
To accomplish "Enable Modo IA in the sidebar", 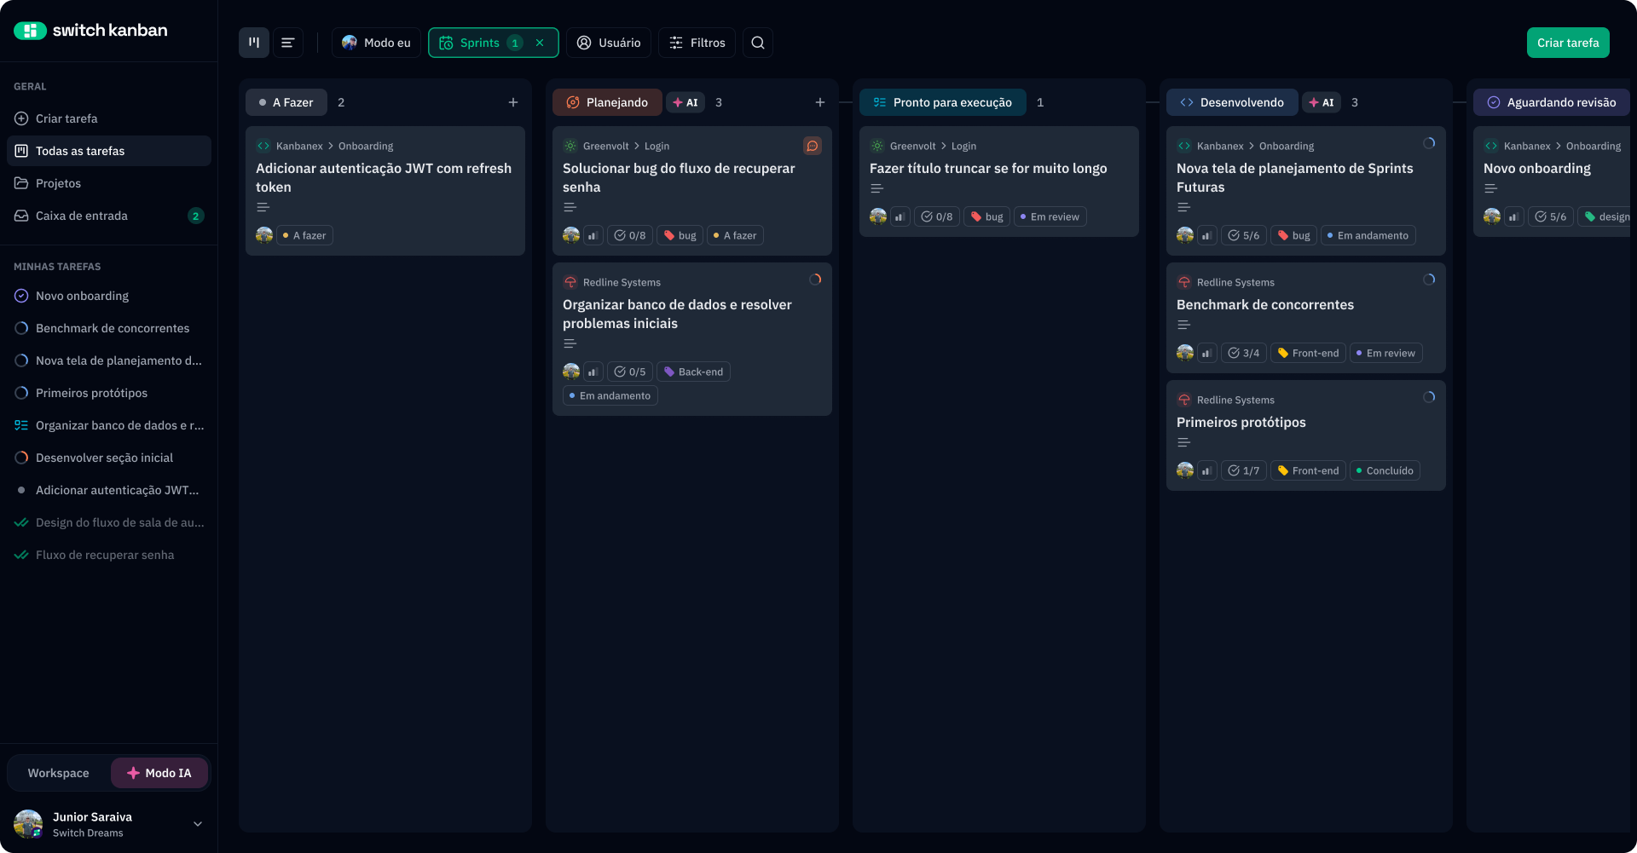I will [x=159, y=773].
